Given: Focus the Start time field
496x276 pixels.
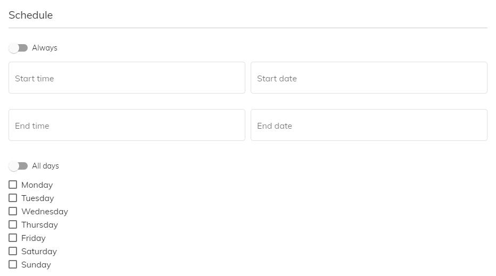Looking at the screenshot, I should (127, 78).
